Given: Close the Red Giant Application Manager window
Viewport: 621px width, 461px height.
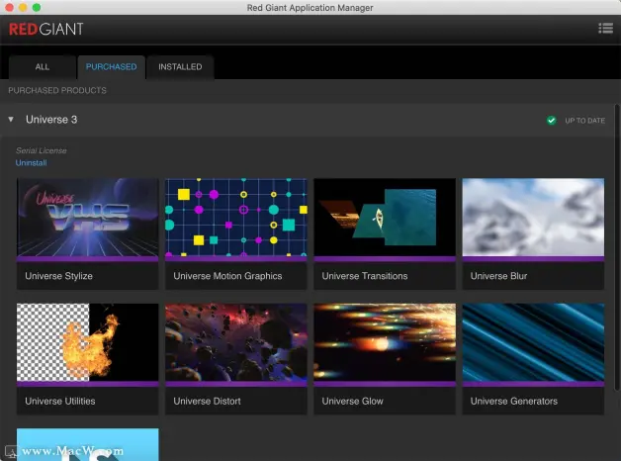Looking at the screenshot, I should click(x=10, y=8).
